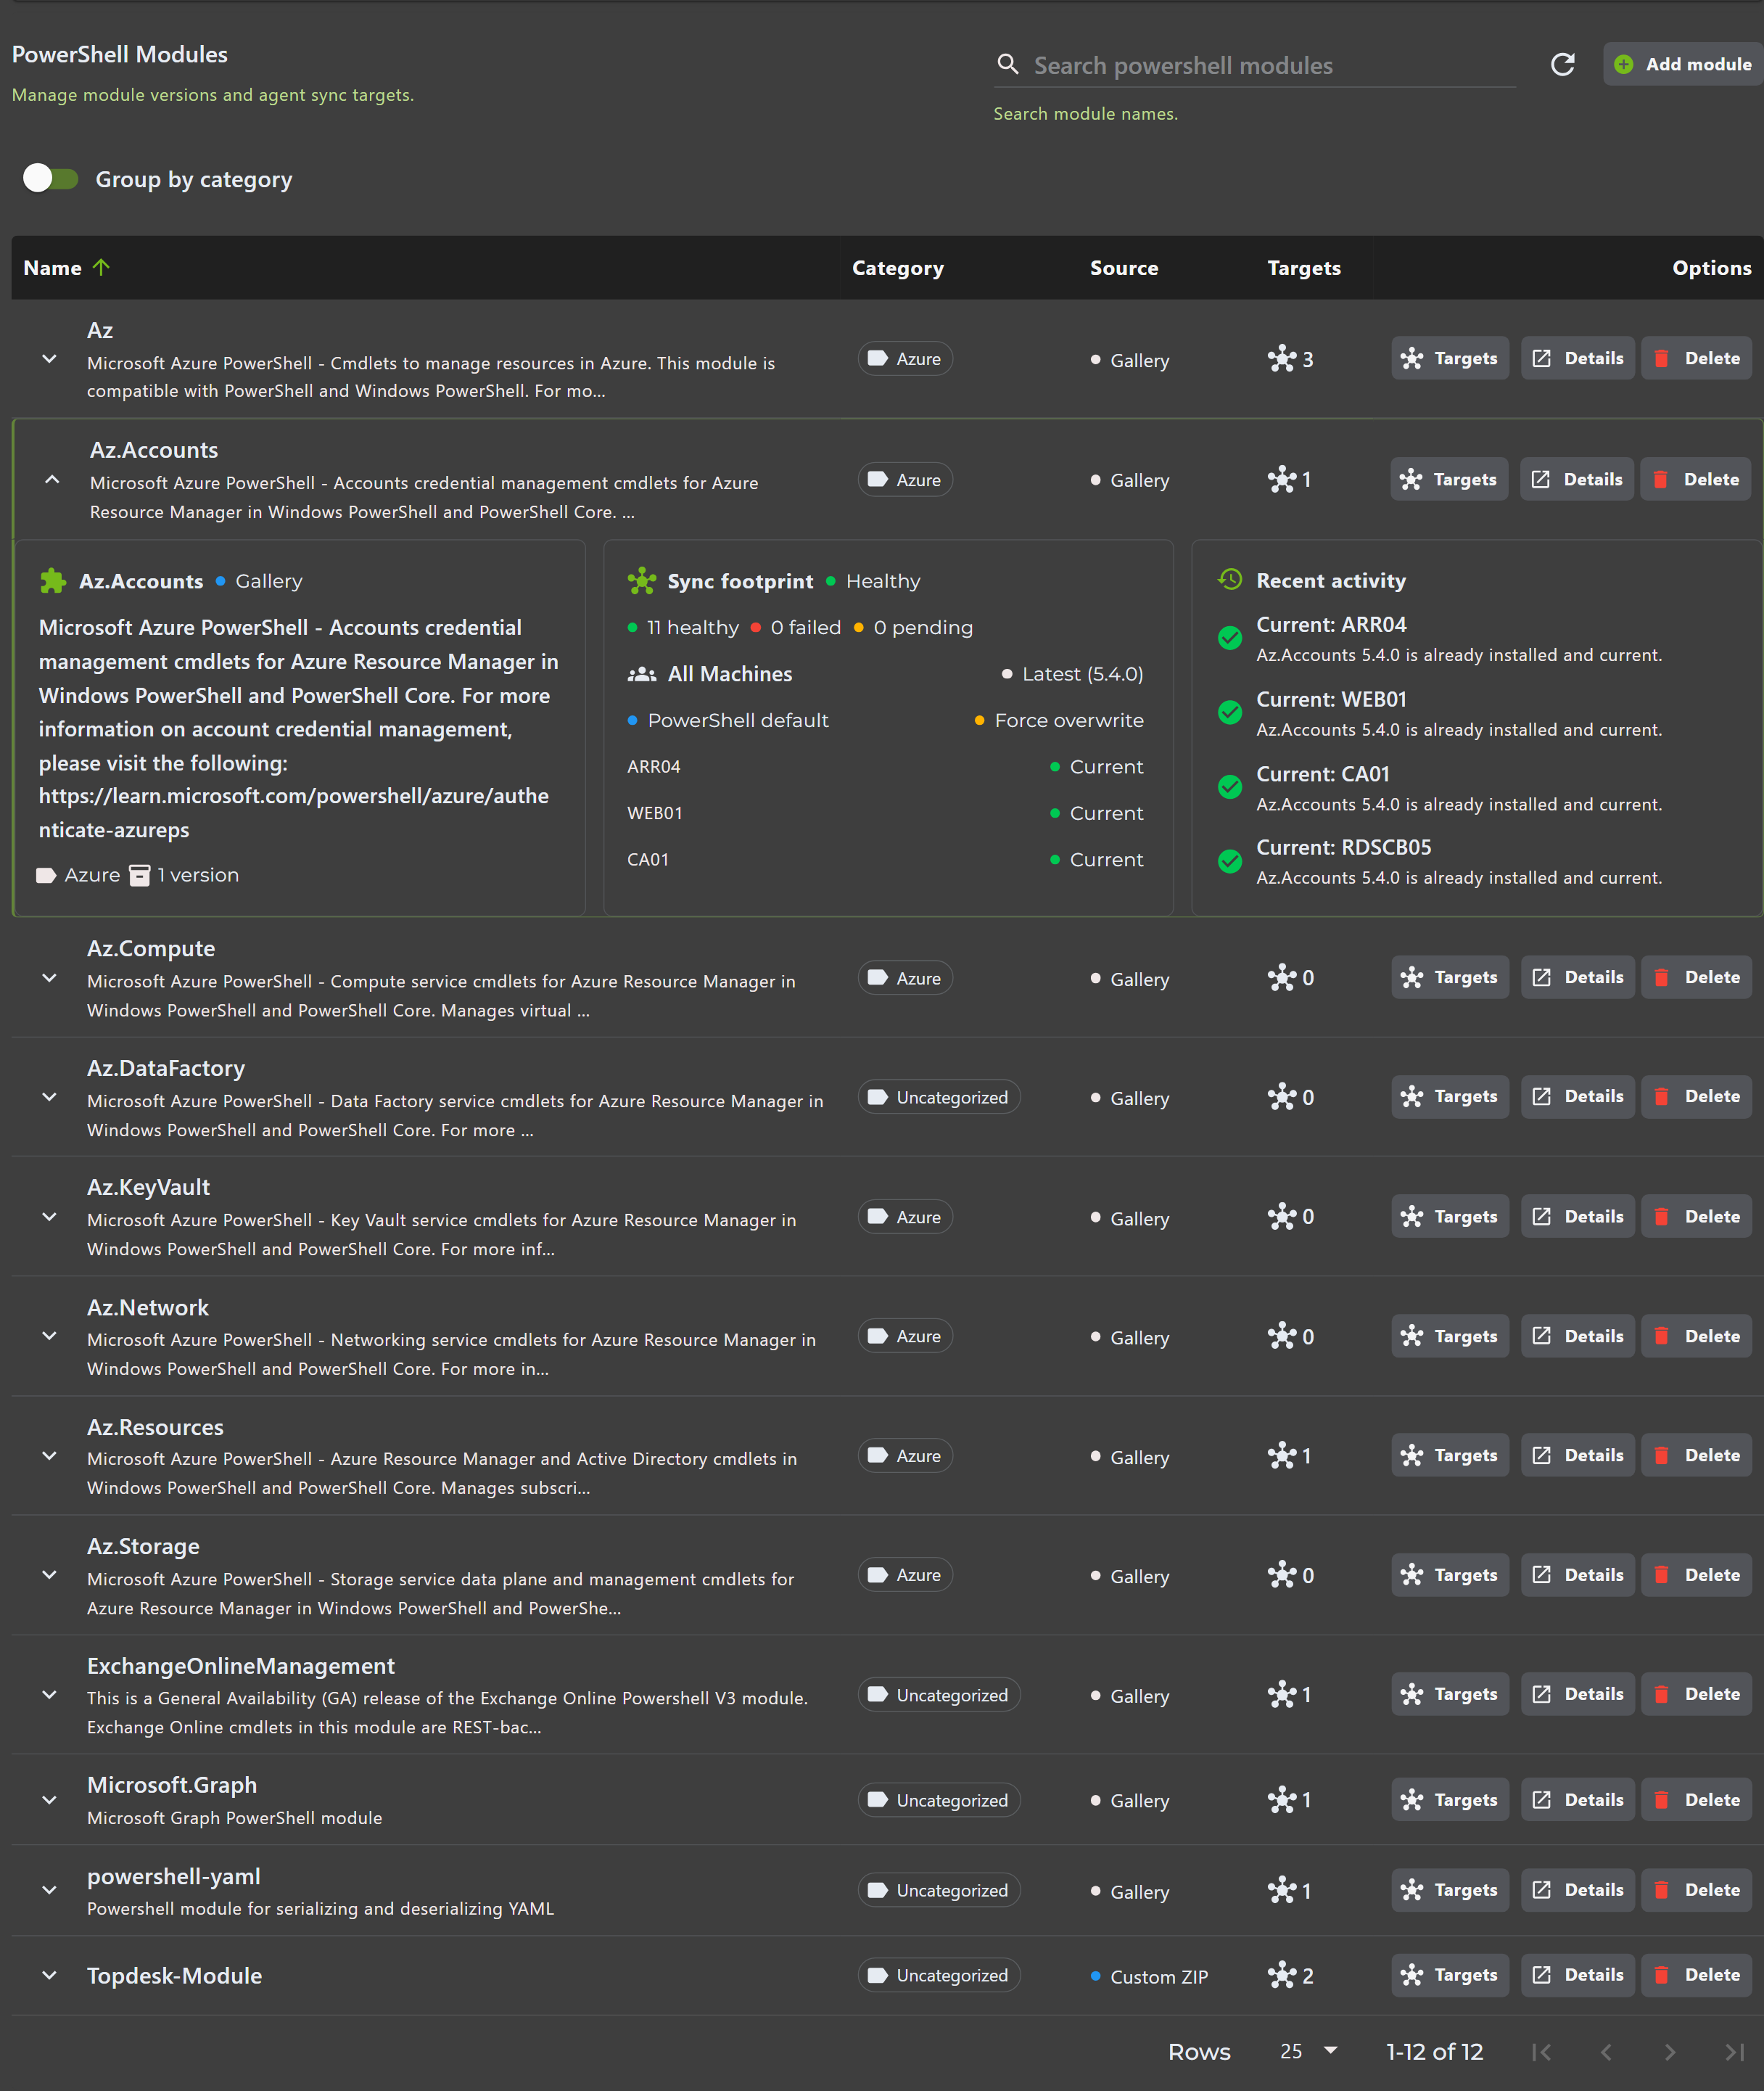Go to previous page arrow
Viewport: 1764px width, 2091px height.
1606,2052
